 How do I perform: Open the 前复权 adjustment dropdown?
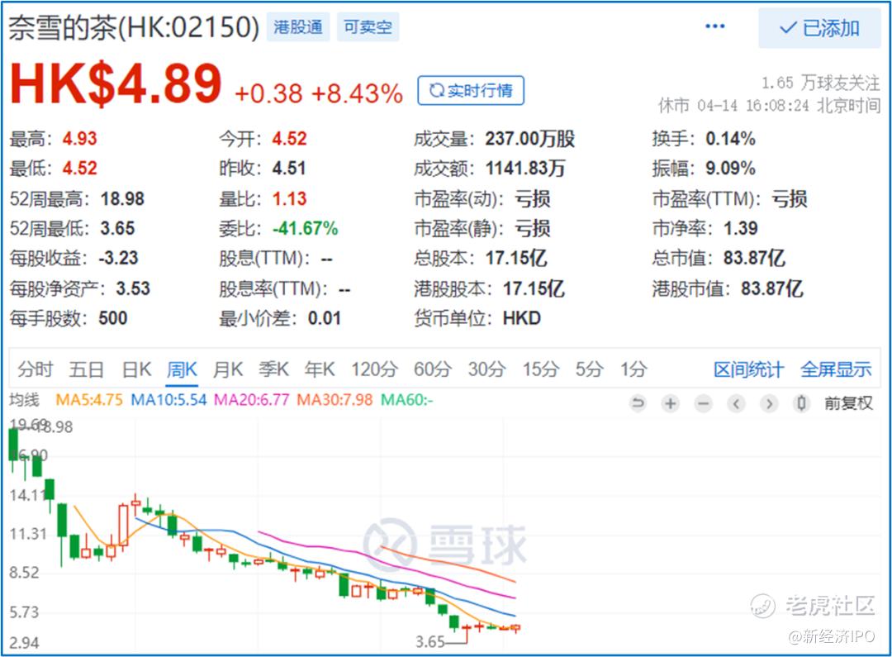[x=848, y=403]
